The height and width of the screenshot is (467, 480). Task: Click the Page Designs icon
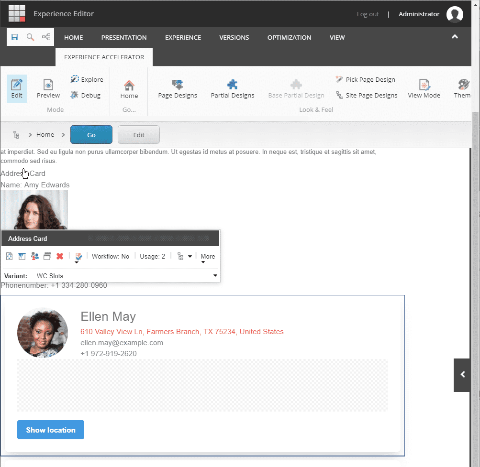point(178,88)
